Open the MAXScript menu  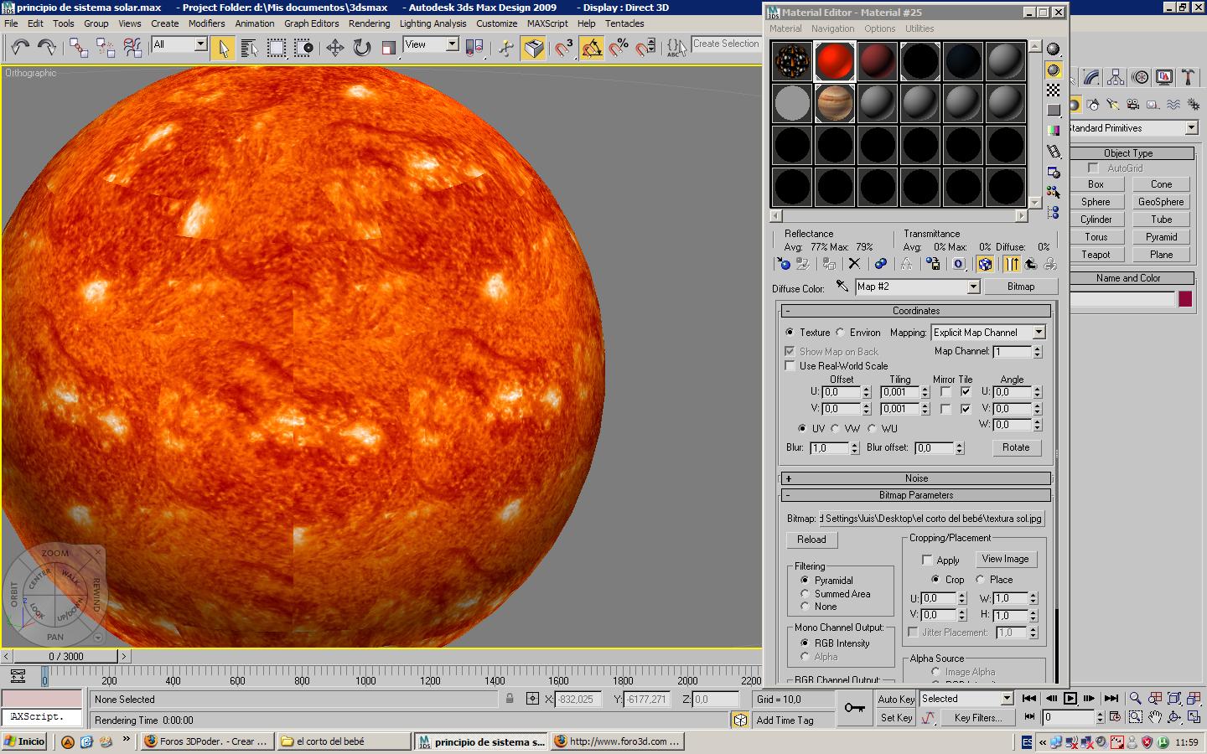point(547,23)
